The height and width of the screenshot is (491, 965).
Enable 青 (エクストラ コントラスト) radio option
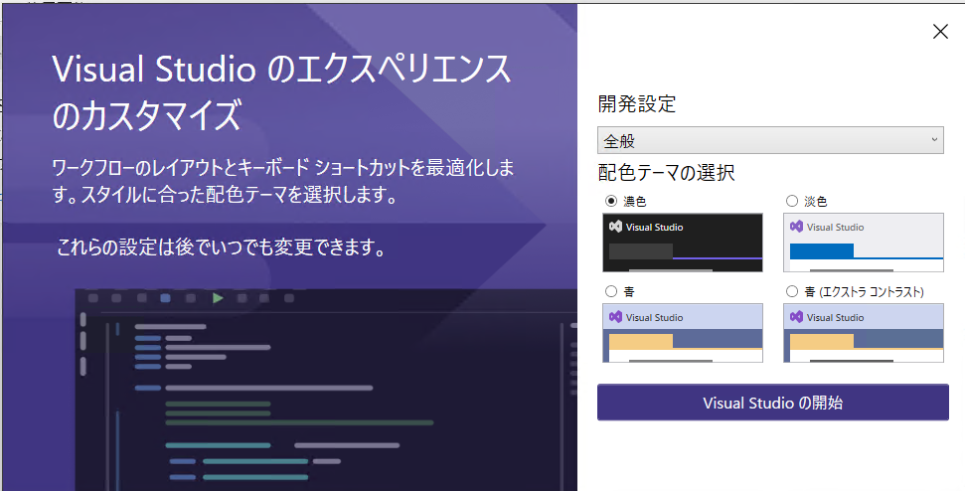792,291
